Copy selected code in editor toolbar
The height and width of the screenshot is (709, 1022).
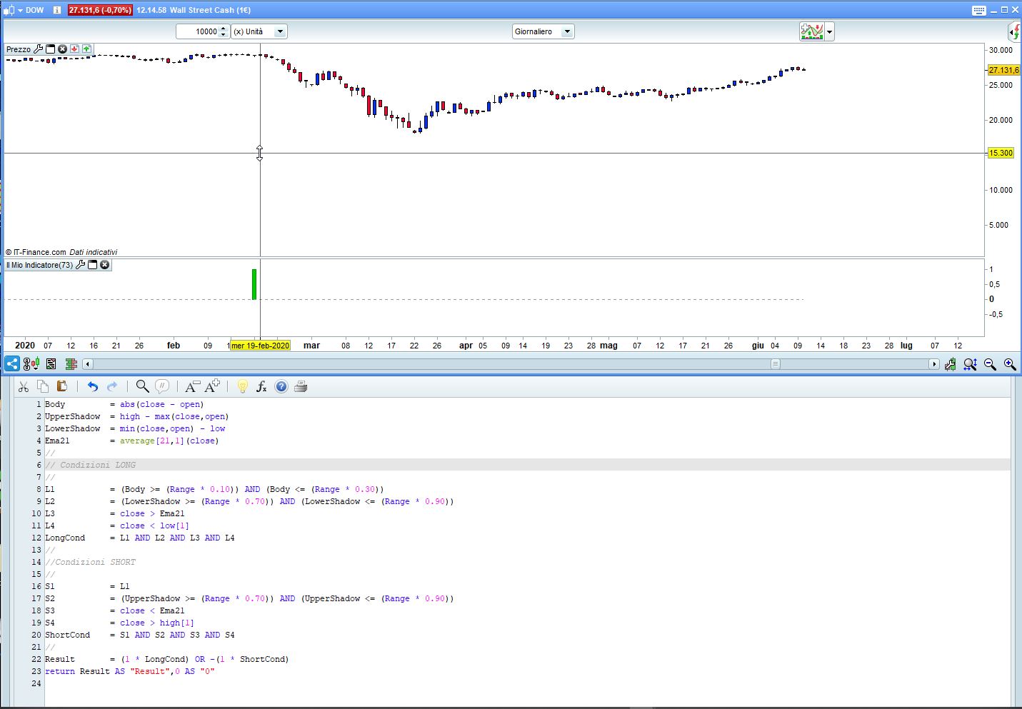pos(43,386)
